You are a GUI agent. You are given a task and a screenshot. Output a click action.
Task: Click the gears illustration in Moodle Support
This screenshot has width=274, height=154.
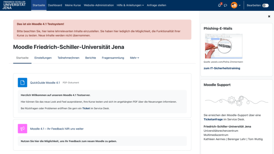click(x=237, y=101)
